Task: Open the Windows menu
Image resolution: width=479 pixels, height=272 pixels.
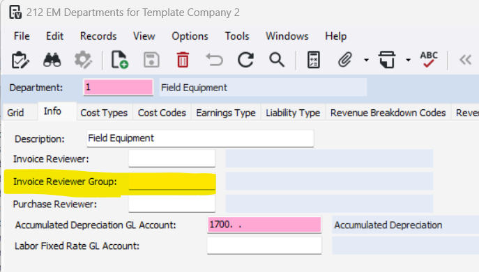Action: click(287, 36)
